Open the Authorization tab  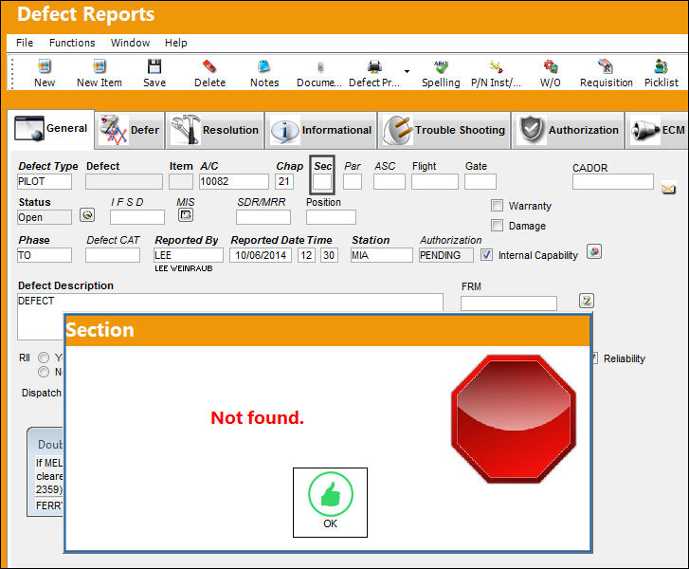pyautogui.click(x=568, y=130)
